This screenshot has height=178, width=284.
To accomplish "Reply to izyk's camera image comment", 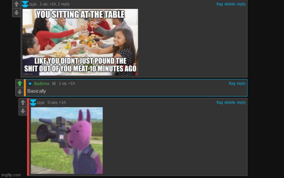I will (x=241, y=103).
